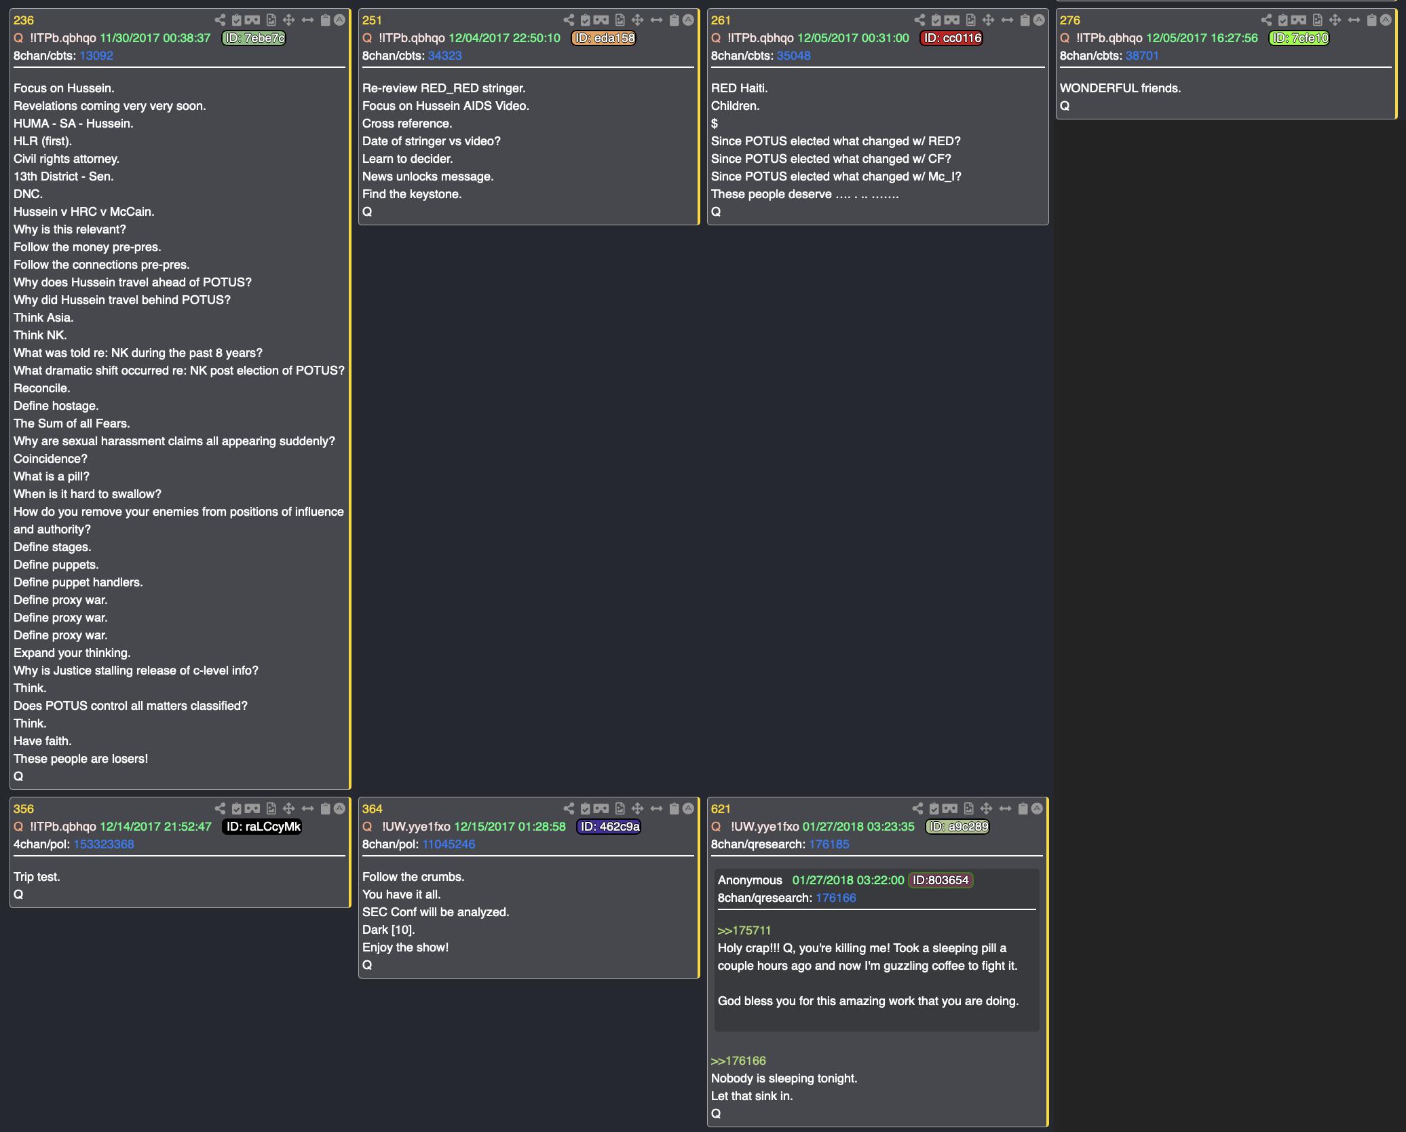Click image file icon on post 356
Image resolution: width=1406 pixels, height=1132 pixels.
coord(271,808)
